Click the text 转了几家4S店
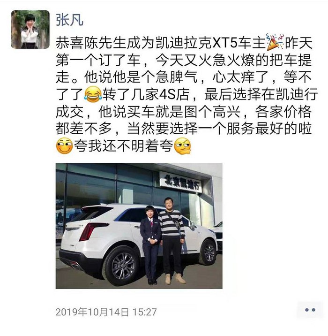This screenshot has width=328, height=336. pos(146,94)
